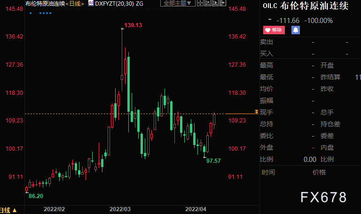This screenshot has height=214, width=361.
Task: Click the 移除 remove-from-watchlist button
Action: (x=274, y=30)
